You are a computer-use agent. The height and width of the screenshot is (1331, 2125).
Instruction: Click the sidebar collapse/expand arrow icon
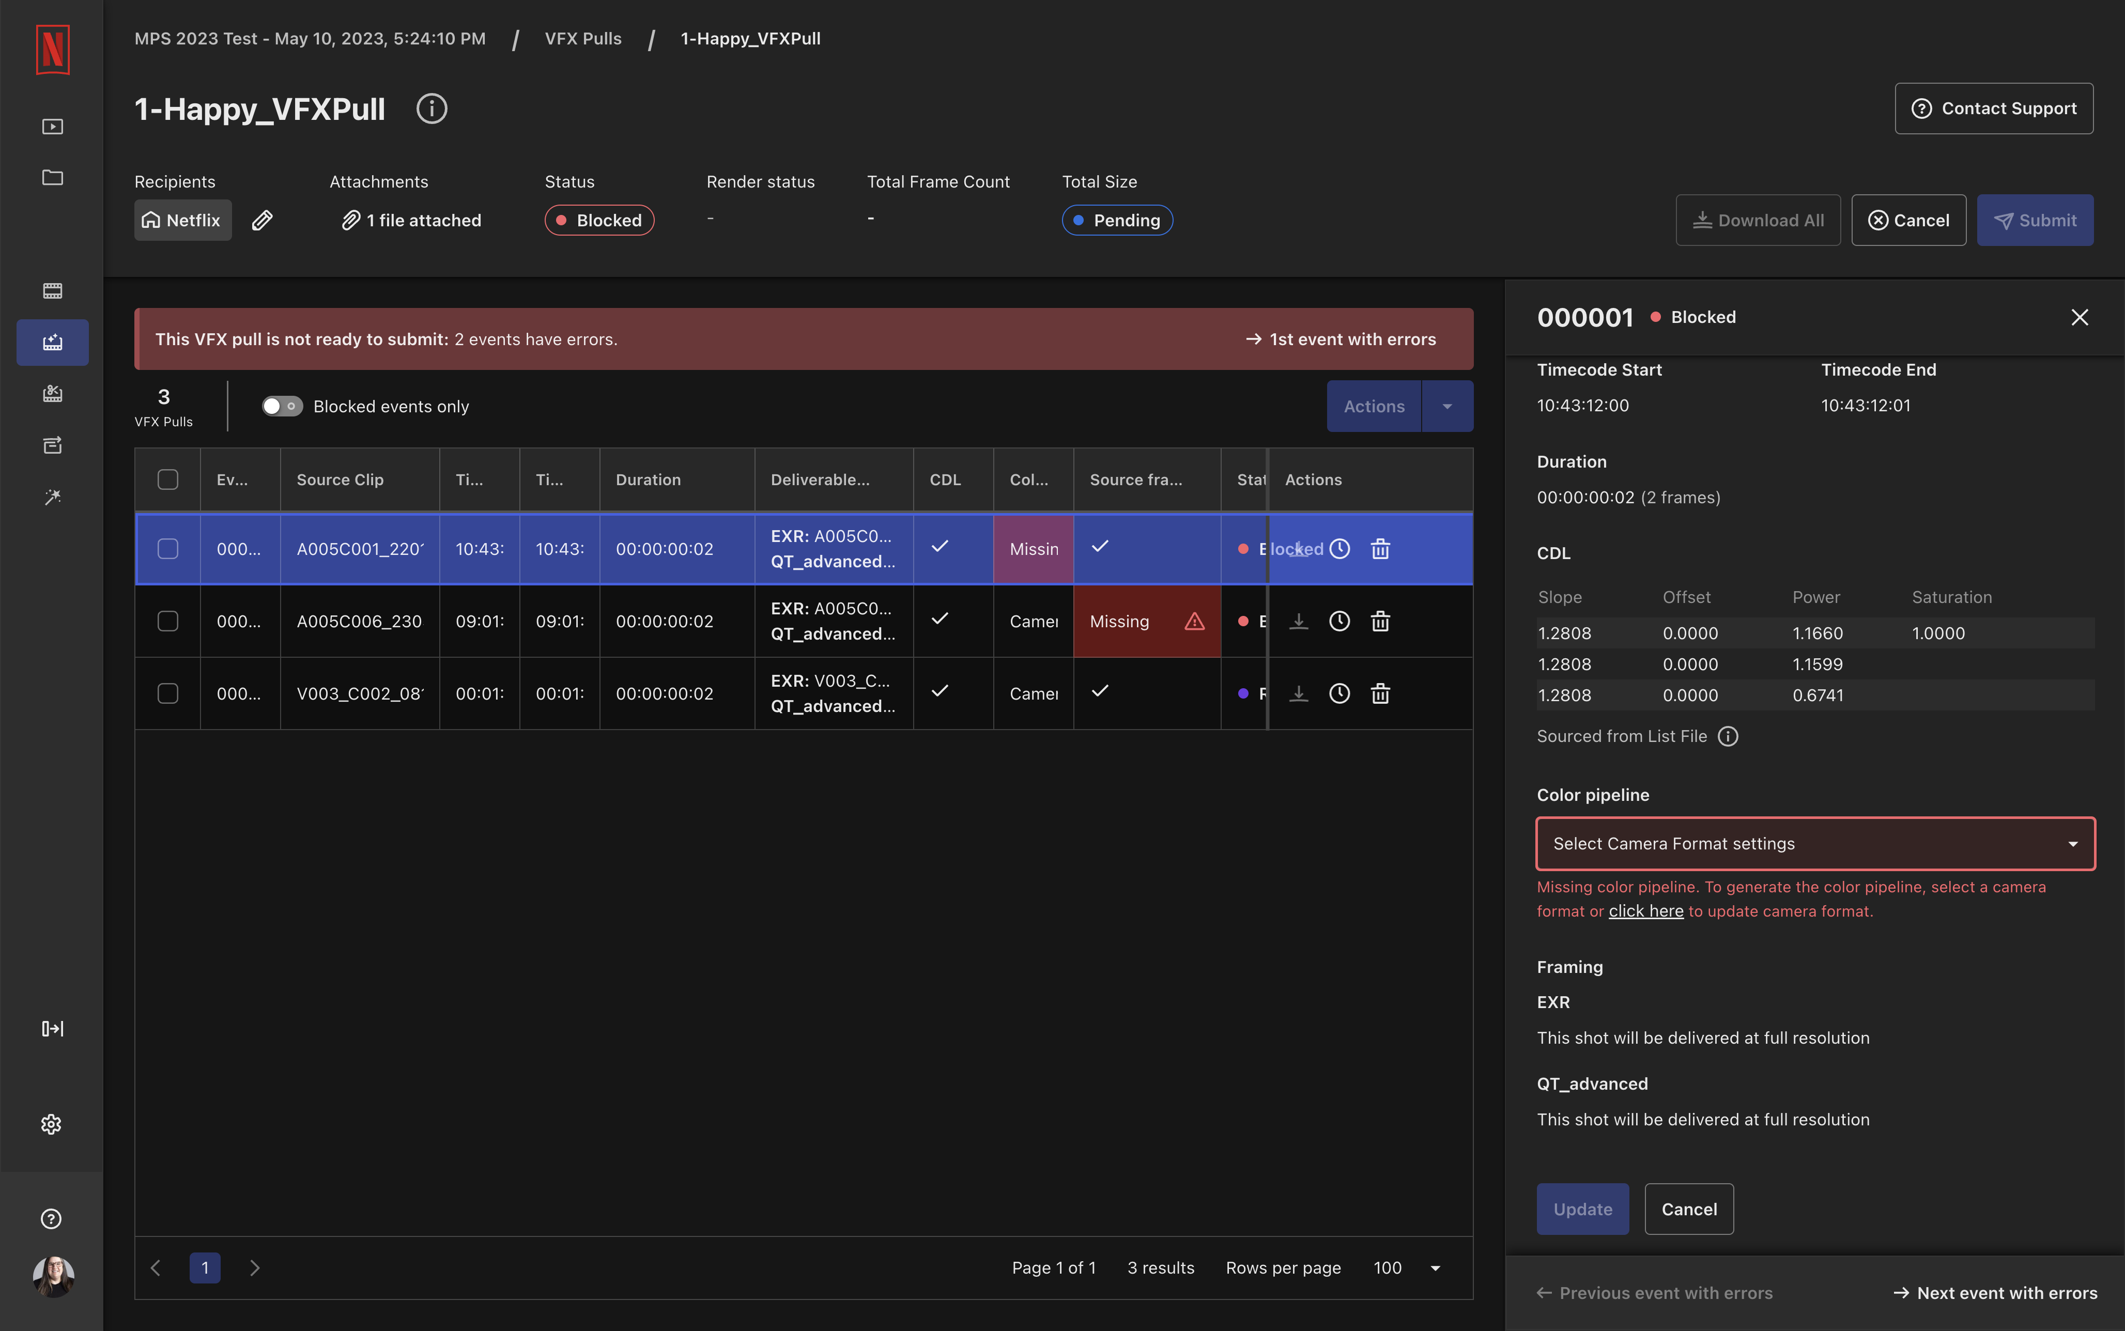tap(52, 1028)
